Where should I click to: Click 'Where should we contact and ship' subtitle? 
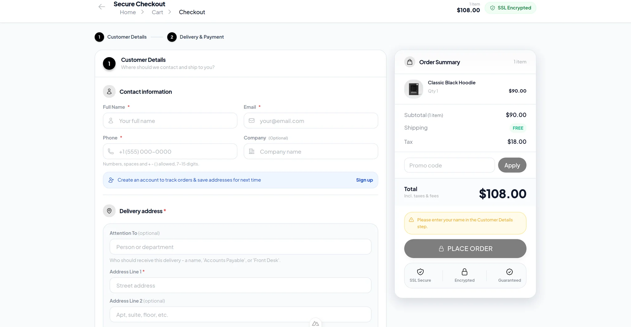click(x=168, y=67)
